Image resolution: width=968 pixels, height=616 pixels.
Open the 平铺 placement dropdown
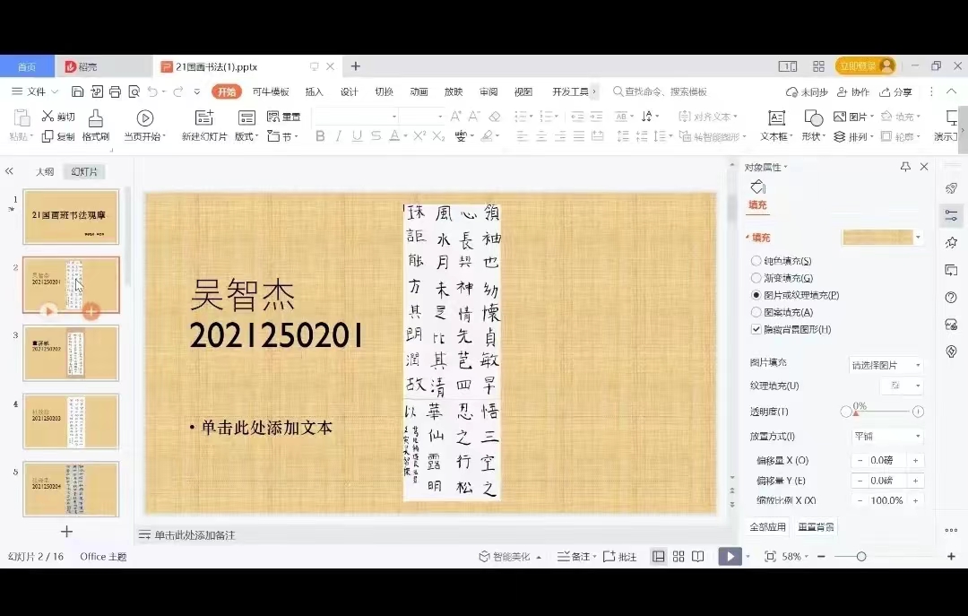[886, 436]
